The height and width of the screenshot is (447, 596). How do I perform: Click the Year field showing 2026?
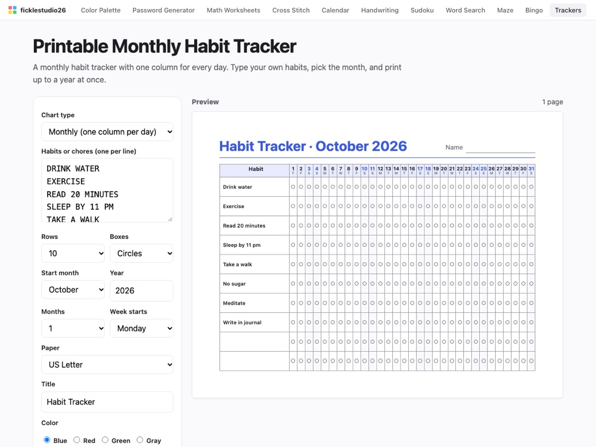(x=141, y=291)
